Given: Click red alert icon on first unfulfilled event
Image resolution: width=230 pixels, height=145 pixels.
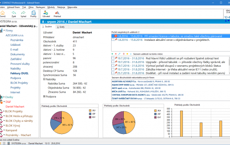Looking at the screenshot, I should click(x=116, y=36).
